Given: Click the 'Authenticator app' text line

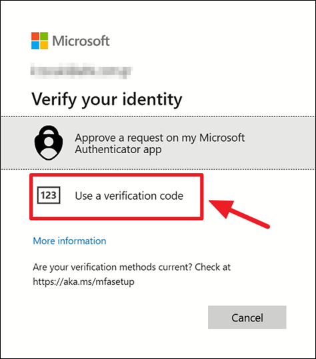Looking at the screenshot, I should (118, 150).
